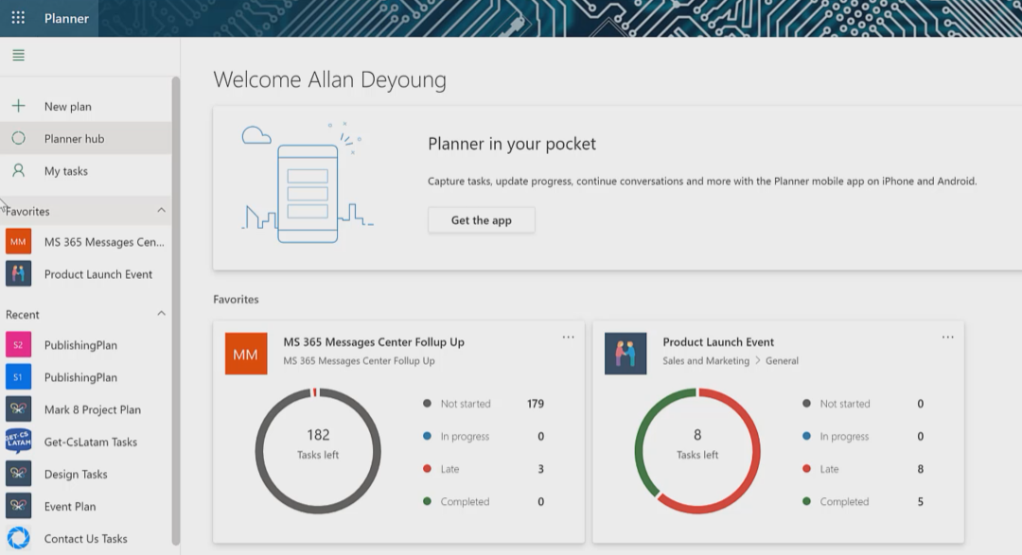1022x555 pixels.
Task: Collapse the Favorites section in the sidebar
Action: point(161,211)
